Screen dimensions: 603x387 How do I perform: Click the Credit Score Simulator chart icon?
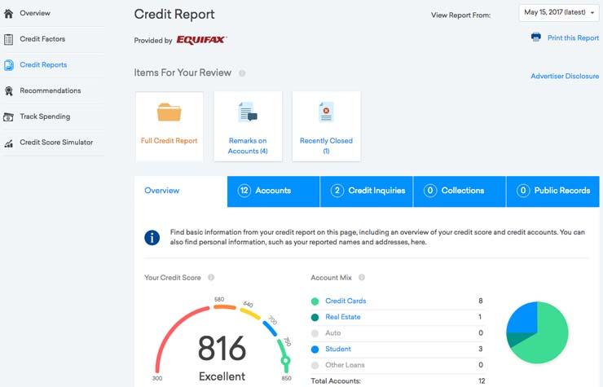tap(8, 143)
